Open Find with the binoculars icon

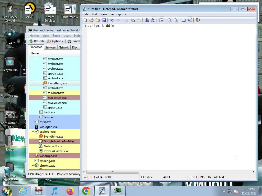pyautogui.click(x=147, y=20)
